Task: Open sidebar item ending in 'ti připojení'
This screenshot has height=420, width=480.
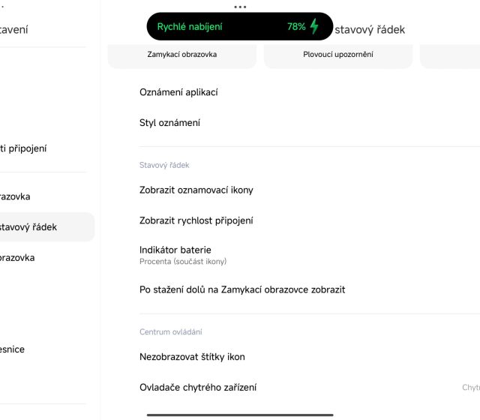Action: pyautogui.click(x=24, y=148)
